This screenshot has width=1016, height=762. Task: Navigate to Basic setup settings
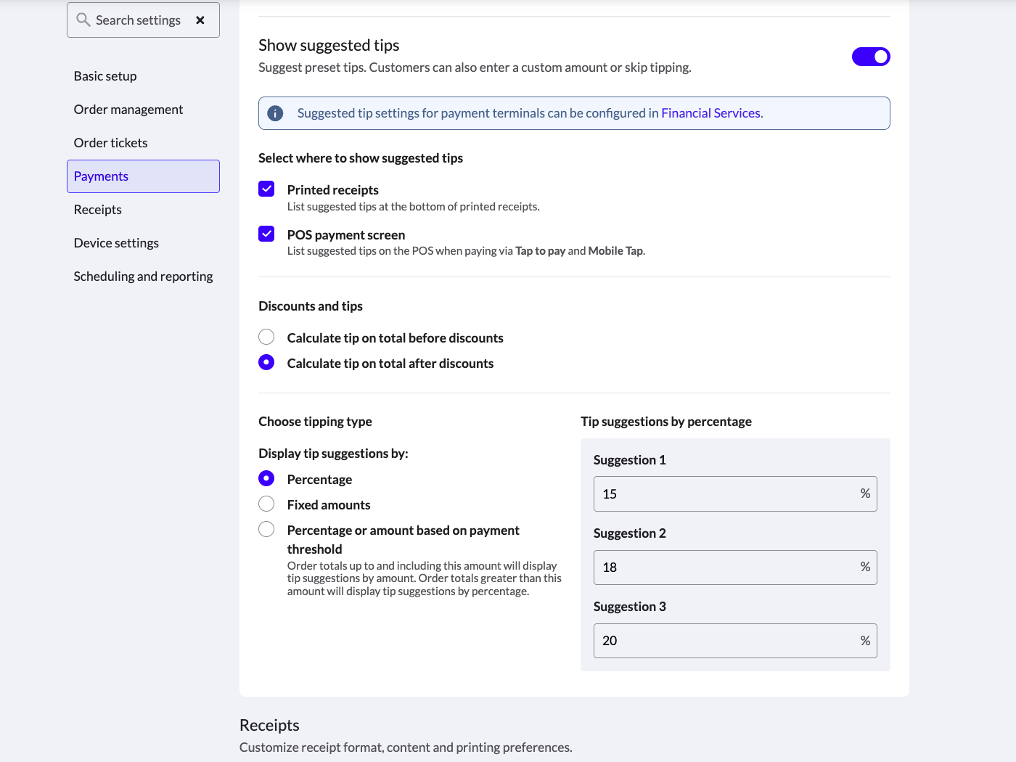click(105, 75)
